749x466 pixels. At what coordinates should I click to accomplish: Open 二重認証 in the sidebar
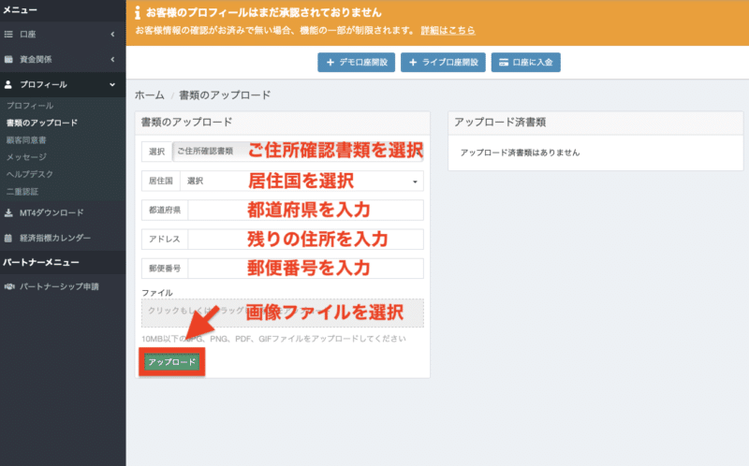22,192
